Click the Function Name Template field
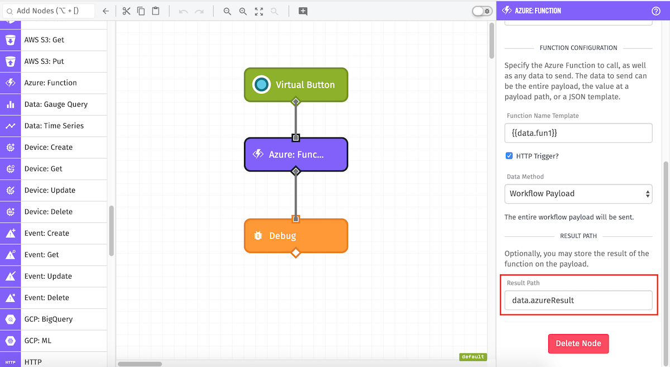 tap(578, 133)
